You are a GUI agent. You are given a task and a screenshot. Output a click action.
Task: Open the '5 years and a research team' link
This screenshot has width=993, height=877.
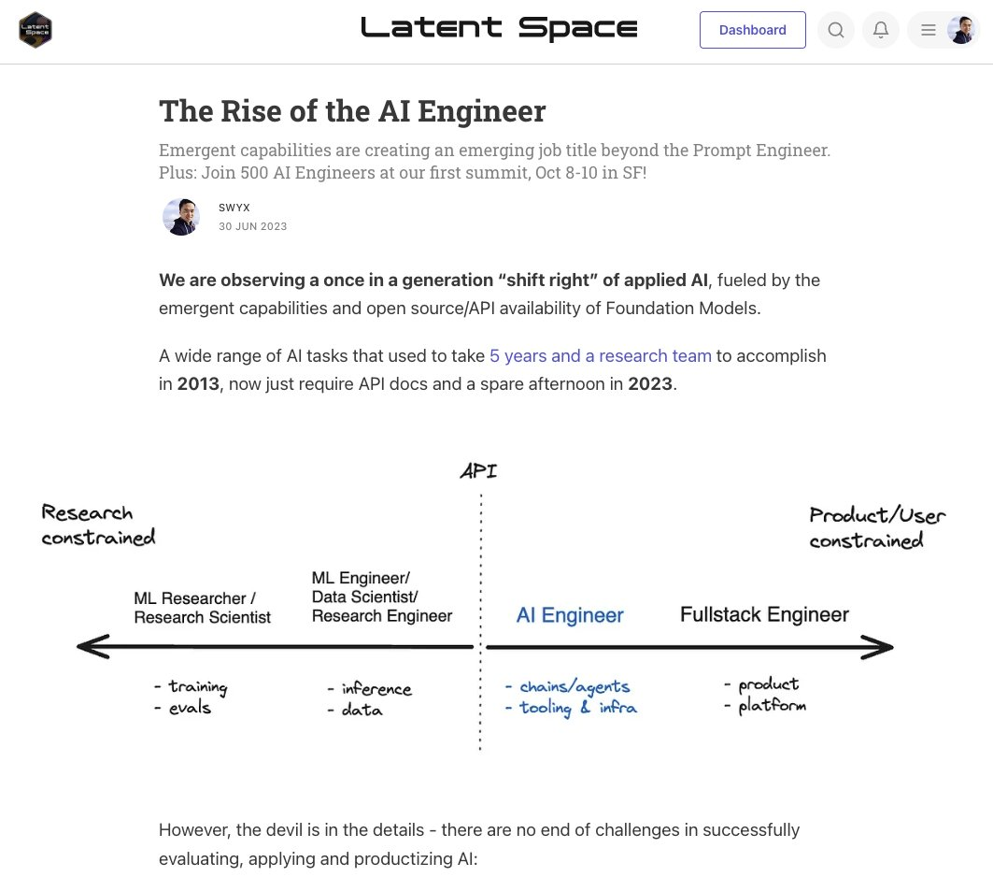[601, 356]
